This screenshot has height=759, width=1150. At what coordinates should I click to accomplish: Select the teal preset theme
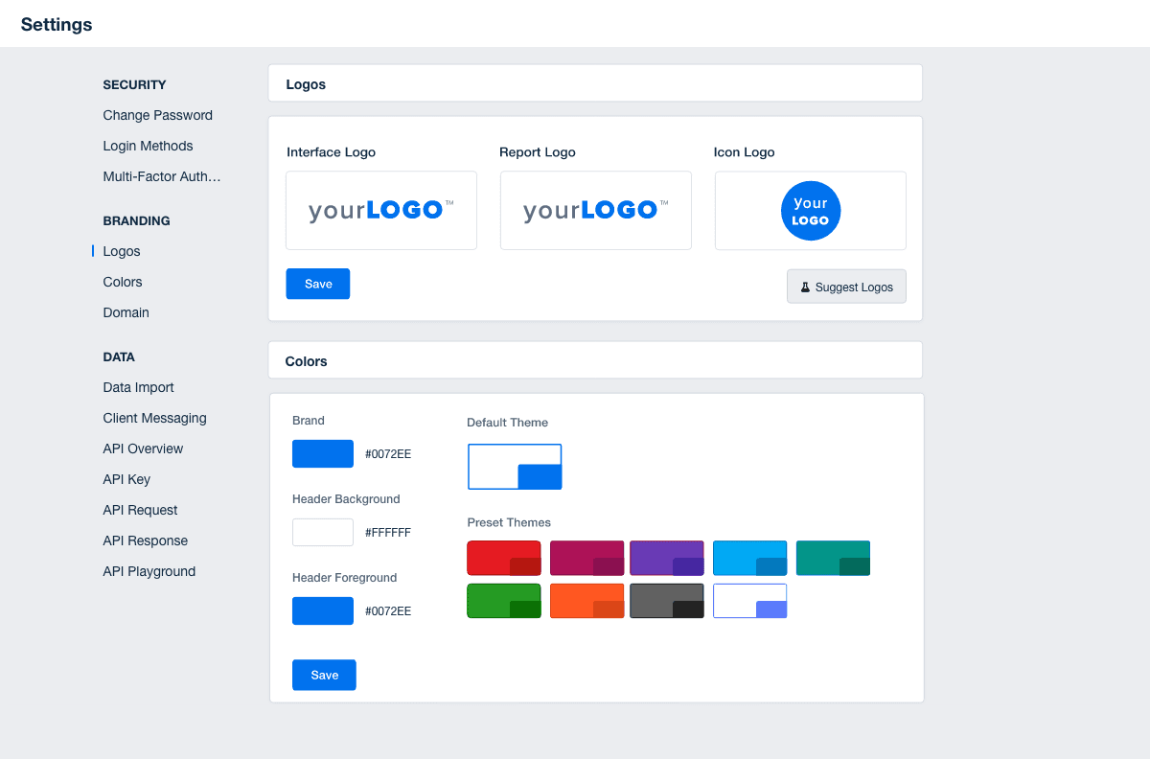coord(833,558)
